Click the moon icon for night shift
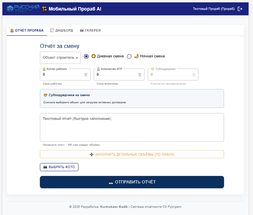Screen dimensions: 253x215 click(x=136, y=56)
